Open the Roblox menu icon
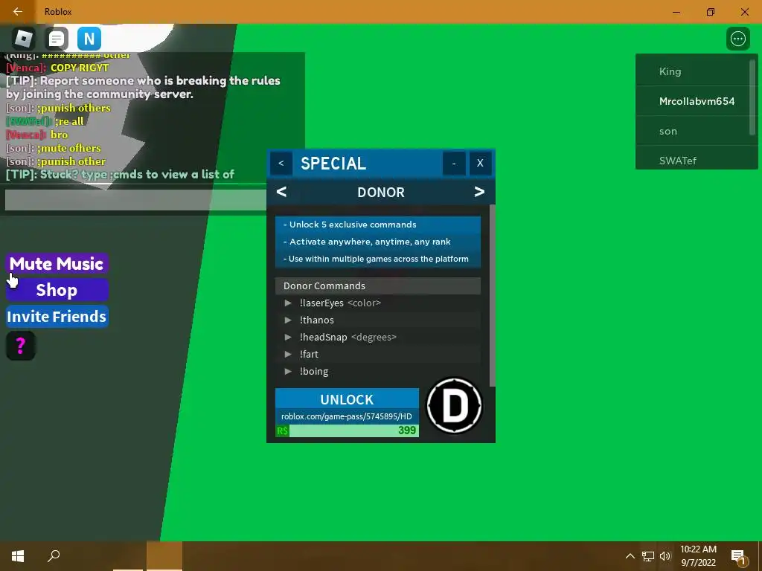The width and height of the screenshot is (762, 571). point(23,39)
